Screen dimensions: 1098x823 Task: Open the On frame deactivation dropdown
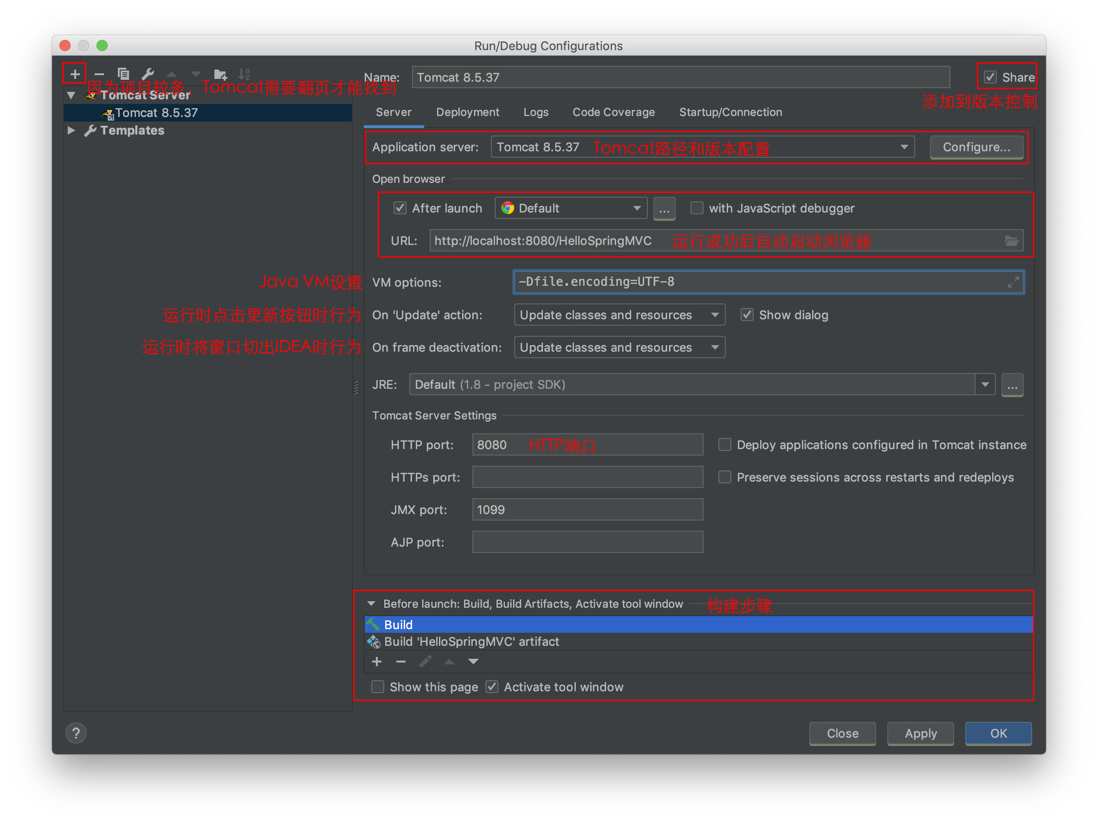tap(620, 348)
